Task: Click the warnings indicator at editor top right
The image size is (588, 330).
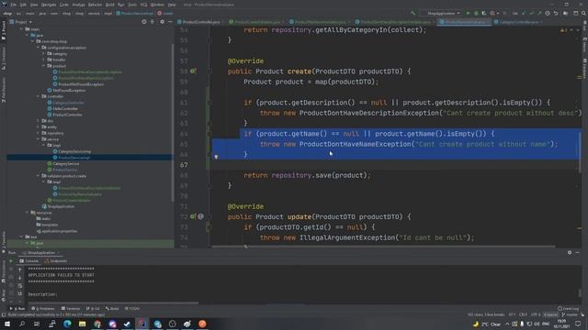Action: tap(563, 30)
